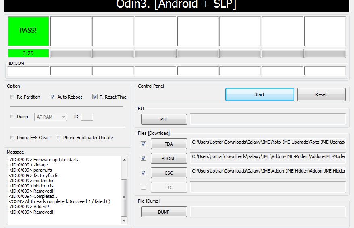Click the CSC path with Addon-JME-Hidden
This screenshot has height=228, width=354.
[268, 173]
